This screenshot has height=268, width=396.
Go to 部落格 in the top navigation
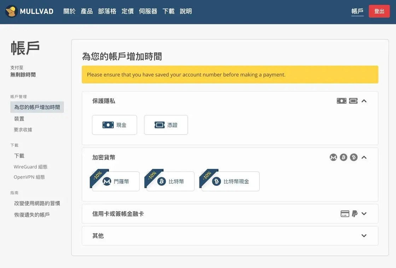point(107,11)
